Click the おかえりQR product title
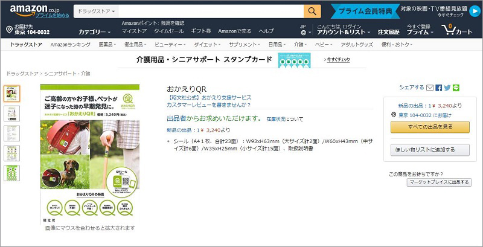Image resolution: width=483 pixels, height=247 pixels. (x=187, y=89)
